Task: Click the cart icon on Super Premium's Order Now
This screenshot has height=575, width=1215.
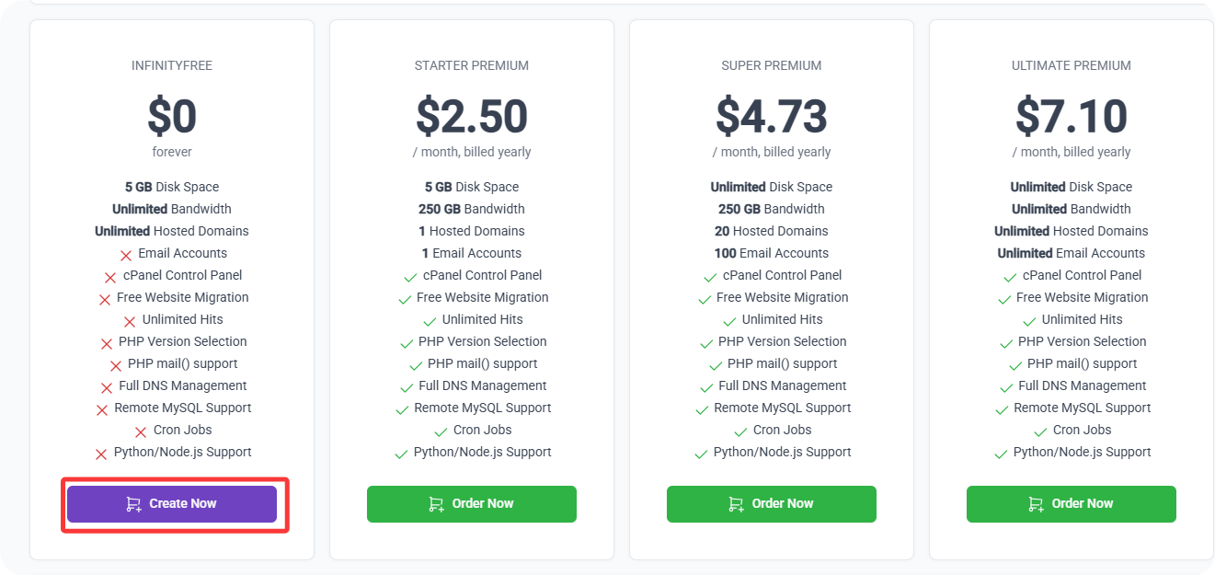Action: tap(737, 504)
